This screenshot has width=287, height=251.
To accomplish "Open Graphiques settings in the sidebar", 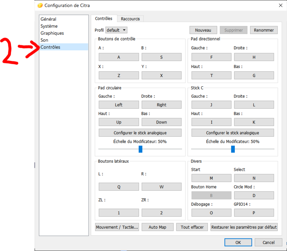I will [x=52, y=33].
